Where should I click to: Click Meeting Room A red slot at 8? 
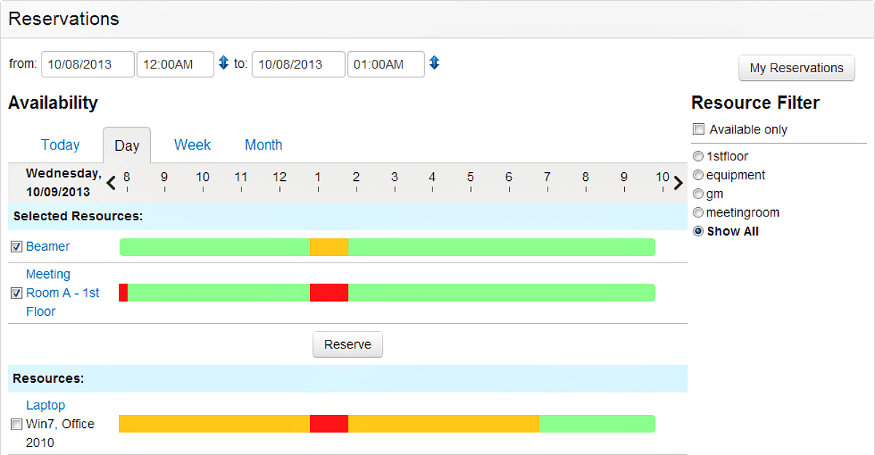(123, 293)
